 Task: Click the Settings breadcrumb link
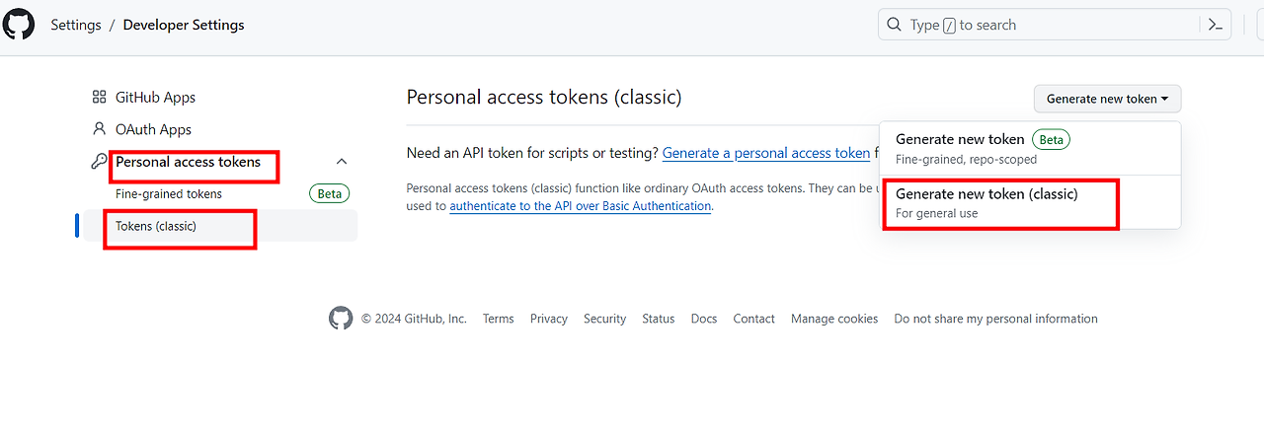76,25
